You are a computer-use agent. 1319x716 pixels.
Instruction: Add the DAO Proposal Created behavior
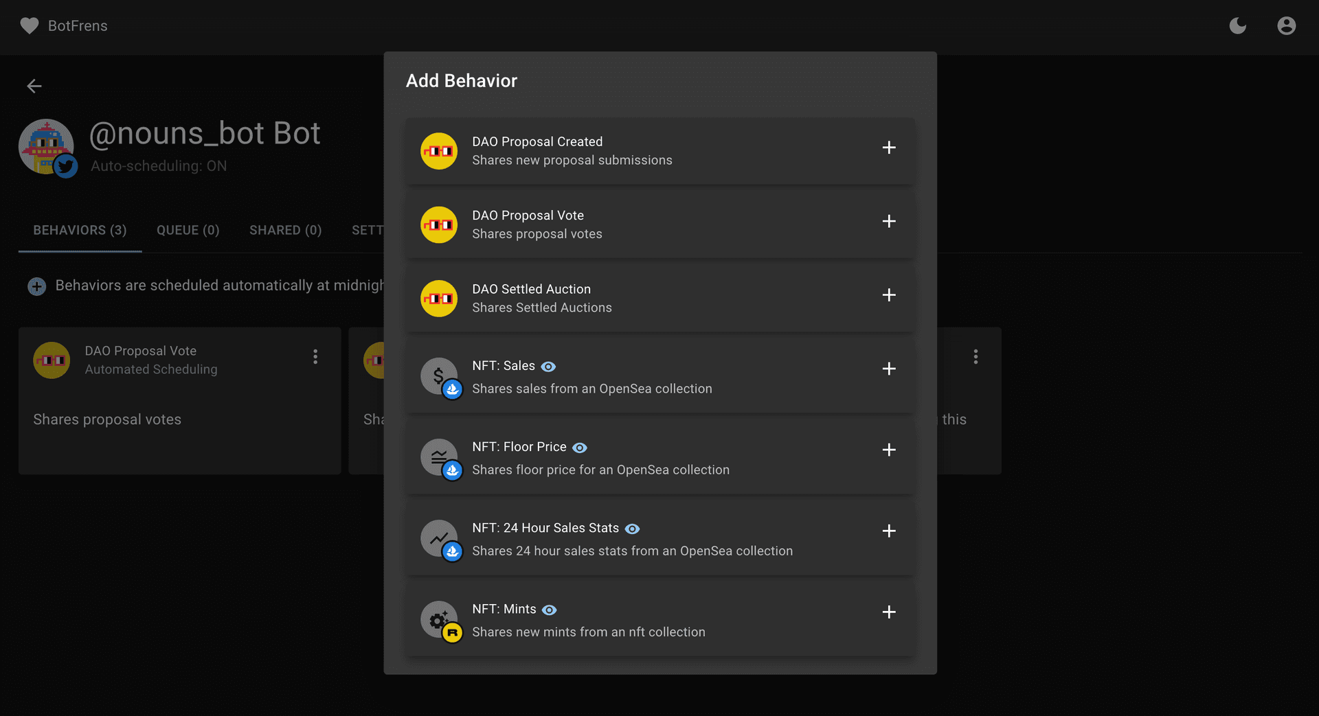888,148
